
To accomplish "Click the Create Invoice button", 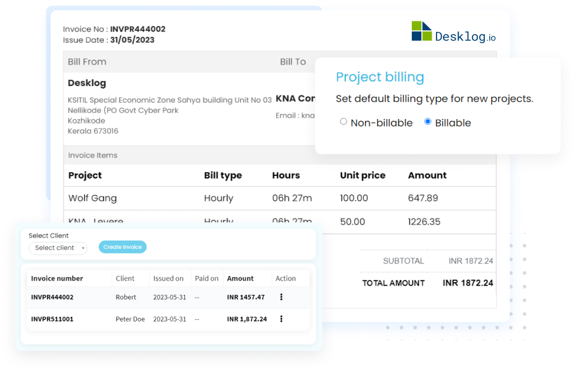I will [x=123, y=247].
